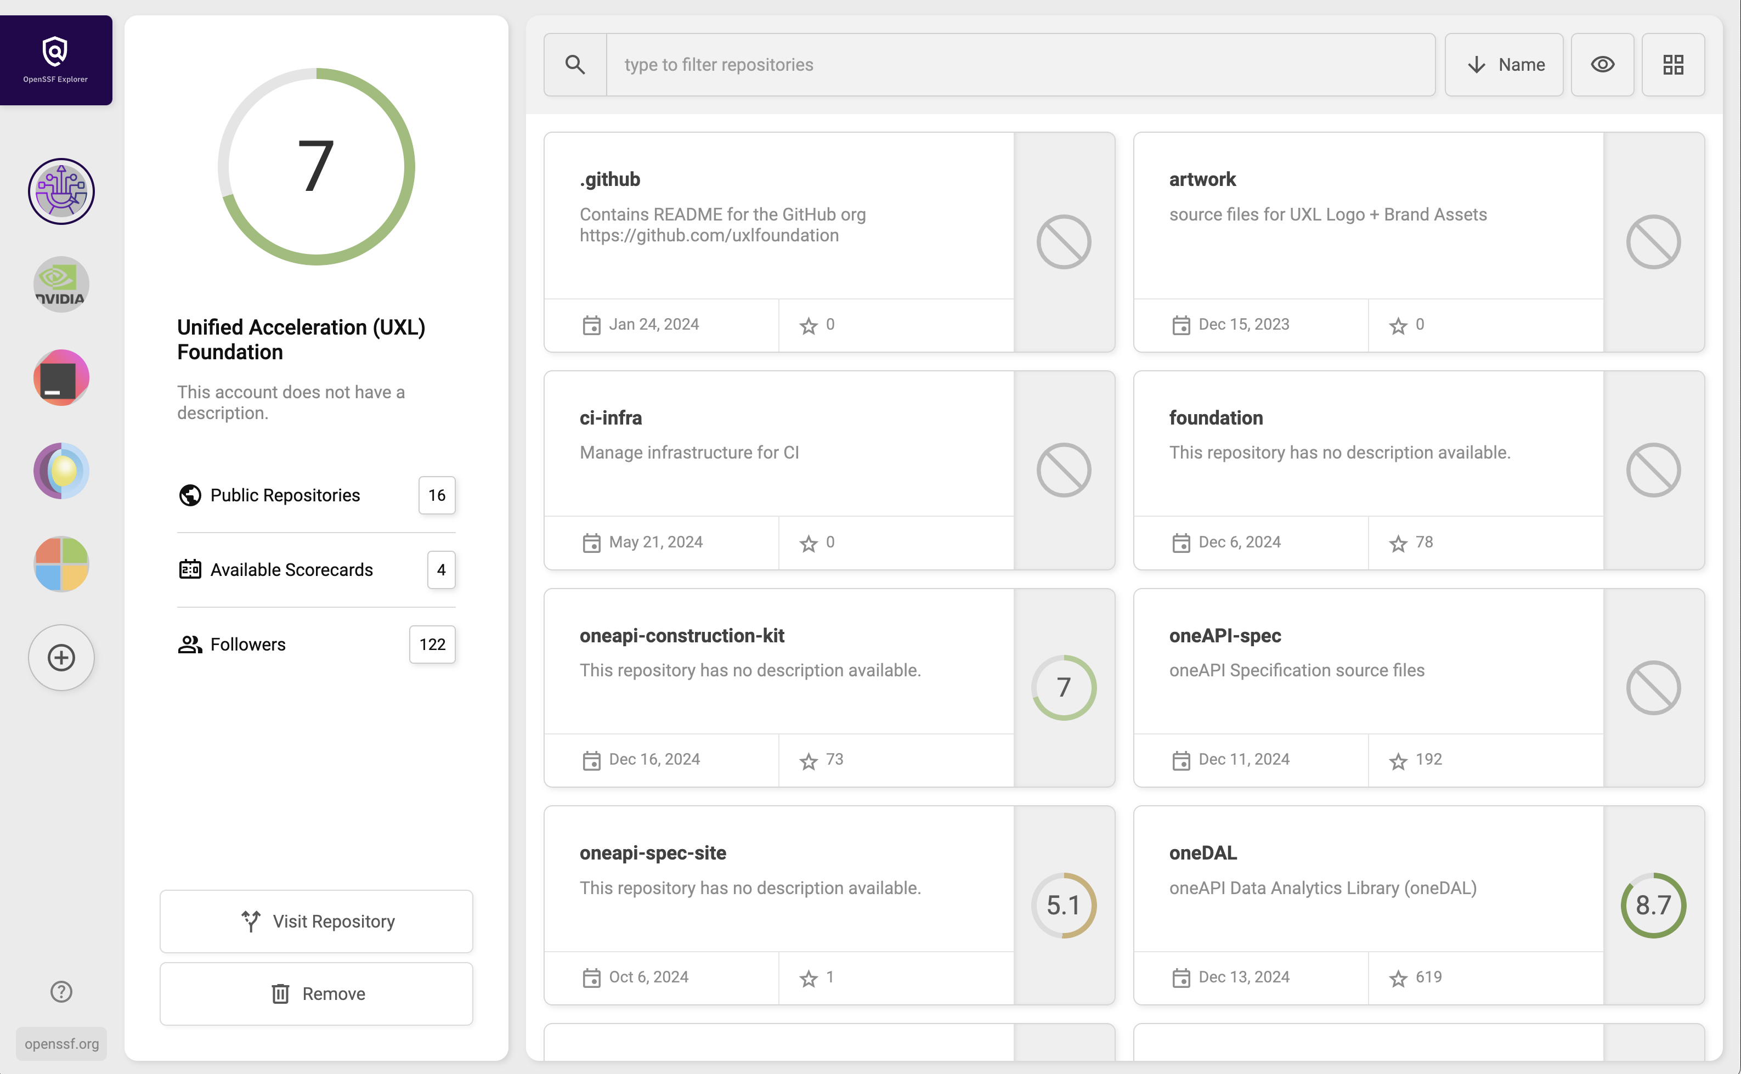Star the foundation repository
The width and height of the screenshot is (1741, 1074).
coord(1398,542)
